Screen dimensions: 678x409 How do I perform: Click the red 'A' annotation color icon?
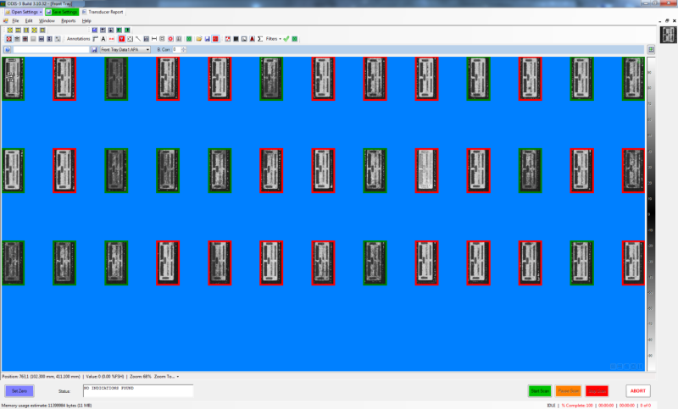252,39
